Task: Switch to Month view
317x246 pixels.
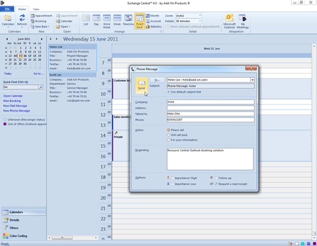Action: tap(153, 16)
